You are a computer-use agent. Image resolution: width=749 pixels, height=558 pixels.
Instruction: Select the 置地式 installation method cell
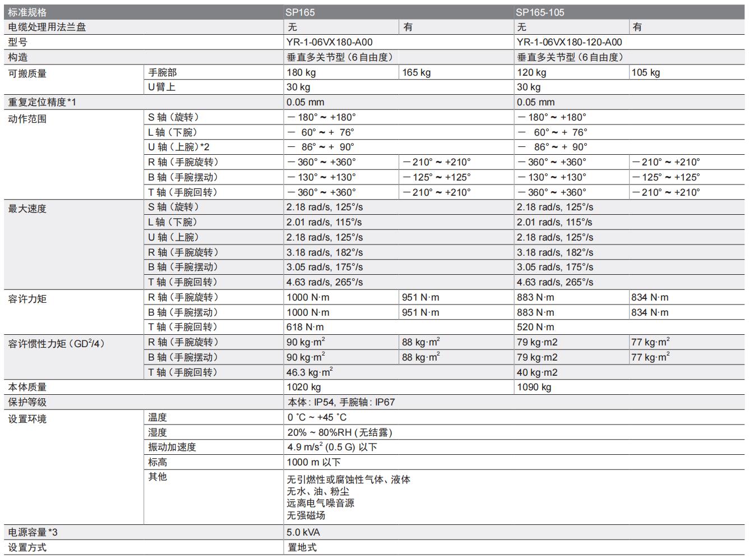[x=302, y=547]
